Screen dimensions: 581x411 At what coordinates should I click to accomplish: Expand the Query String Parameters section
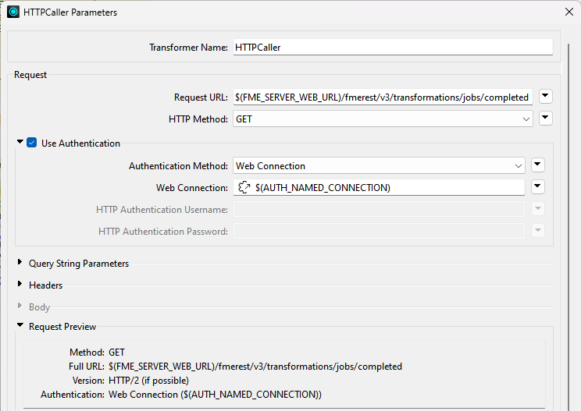tap(20, 262)
